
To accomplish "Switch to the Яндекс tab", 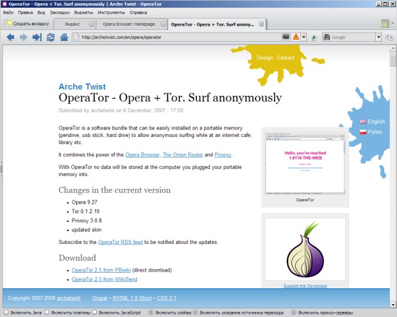I will [x=72, y=24].
